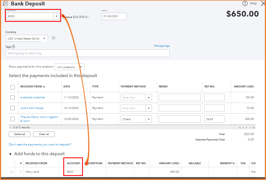This screenshot has width=266, height=180.
Task: Go to next page of payment results
Action: [250, 127]
